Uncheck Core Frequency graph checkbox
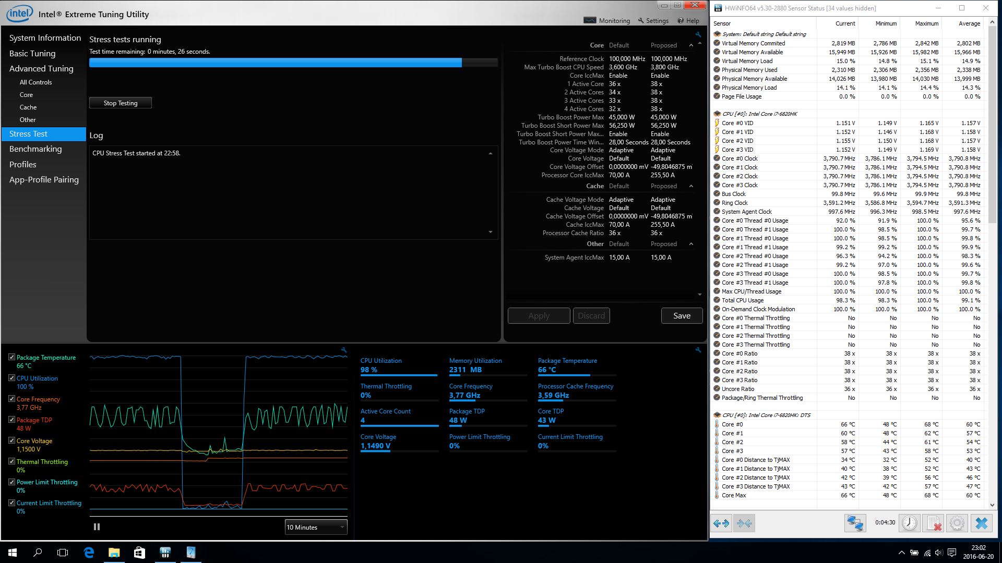This screenshot has width=1002, height=563. (11, 399)
